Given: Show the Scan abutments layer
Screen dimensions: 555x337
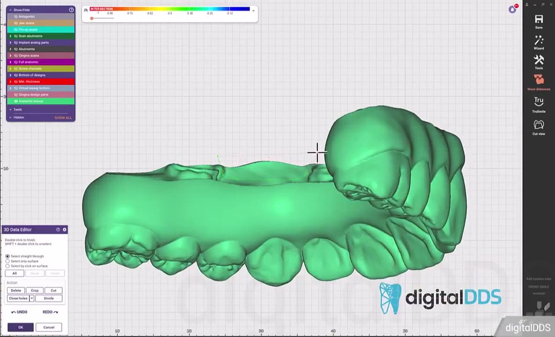Looking at the screenshot, I should coord(16,36).
